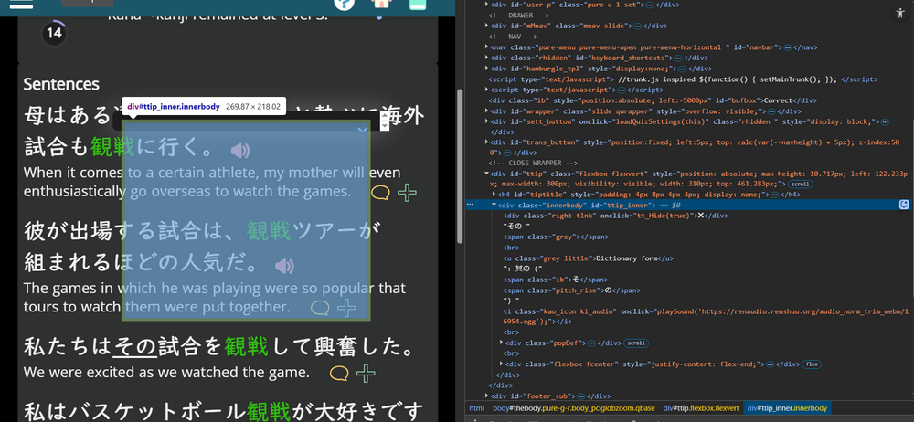914x422 pixels.
Task: Click the page's vertical scrollbar thumb
Action: tap(460, 166)
